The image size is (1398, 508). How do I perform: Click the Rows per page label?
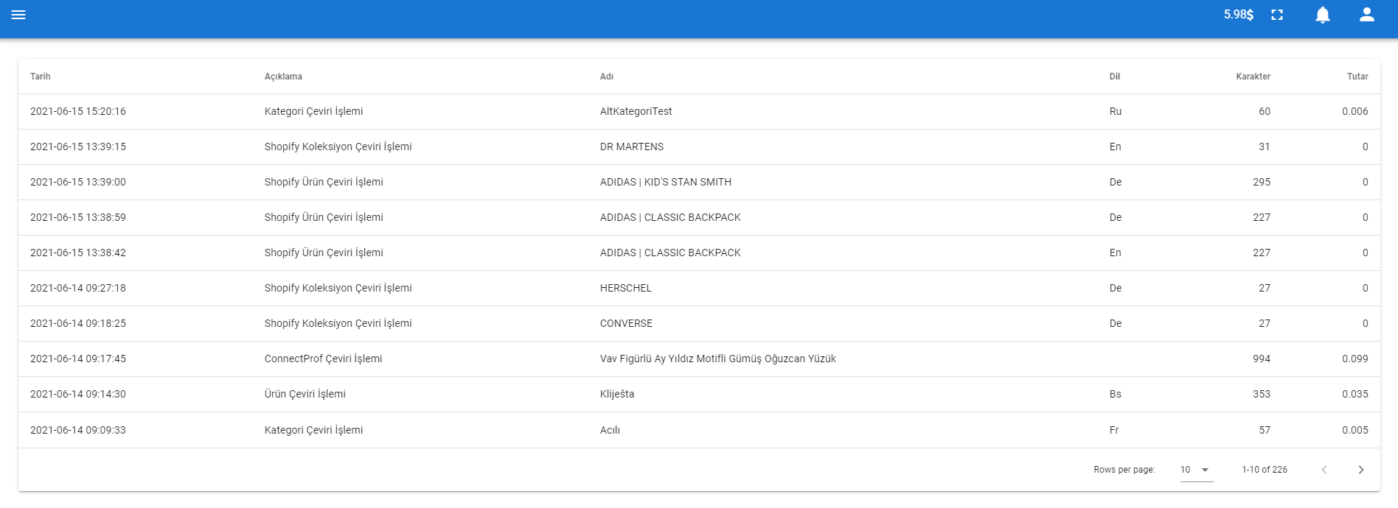click(1124, 470)
